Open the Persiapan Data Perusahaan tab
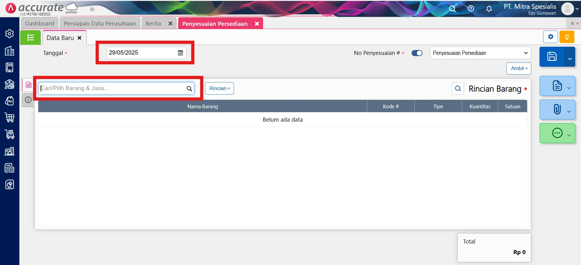 (x=100, y=23)
